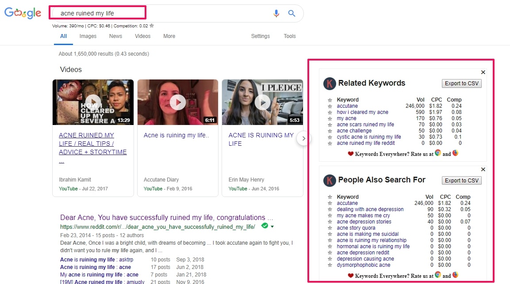
Task: Click 'accutane' in Related Keywords list
Action: click(347, 106)
